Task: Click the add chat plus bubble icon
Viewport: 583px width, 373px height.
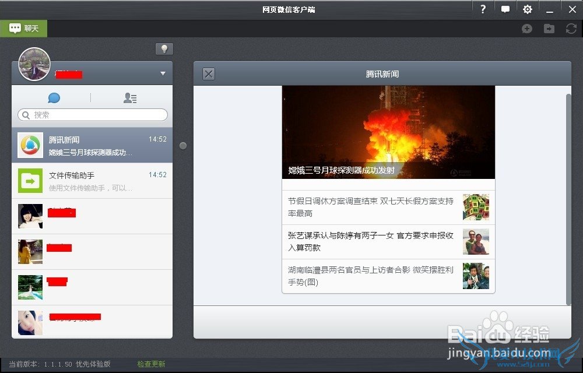Action: pos(527,29)
